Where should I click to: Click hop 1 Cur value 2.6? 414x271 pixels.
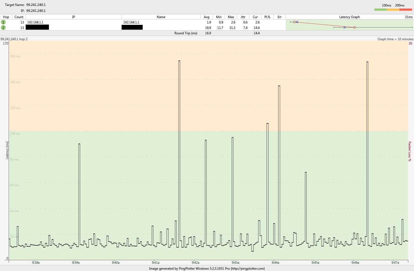click(x=258, y=22)
